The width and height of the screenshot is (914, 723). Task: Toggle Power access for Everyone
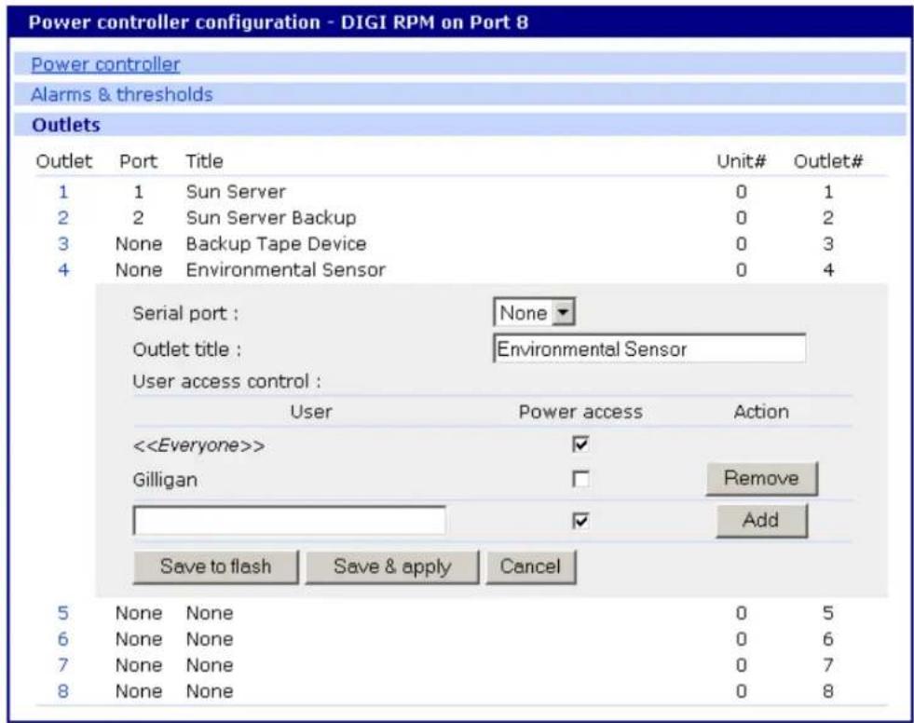point(580,444)
